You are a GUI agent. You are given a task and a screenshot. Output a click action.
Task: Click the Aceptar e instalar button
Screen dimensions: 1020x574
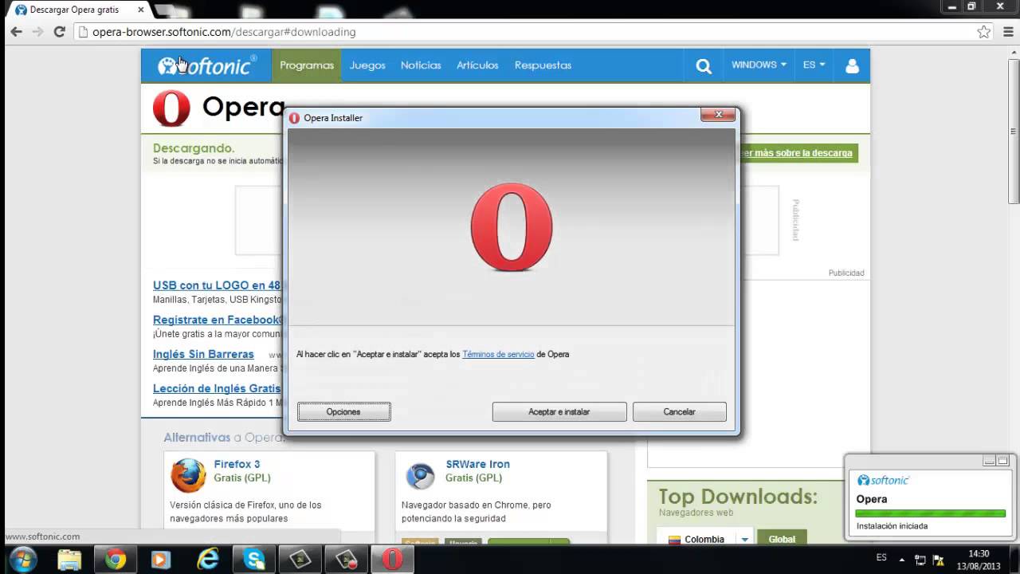point(559,411)
